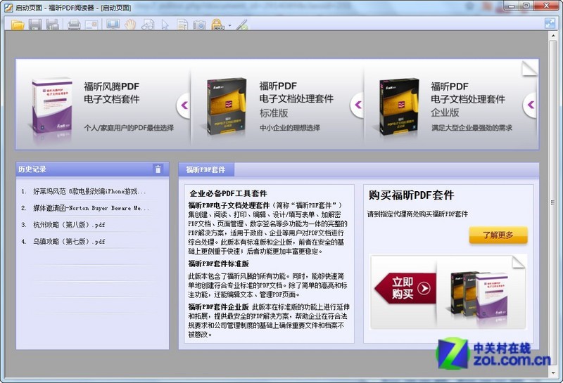
Task: Click the heading 福昕PDF套件标准版
Action: pyautogui.click(x=219, y=264)
